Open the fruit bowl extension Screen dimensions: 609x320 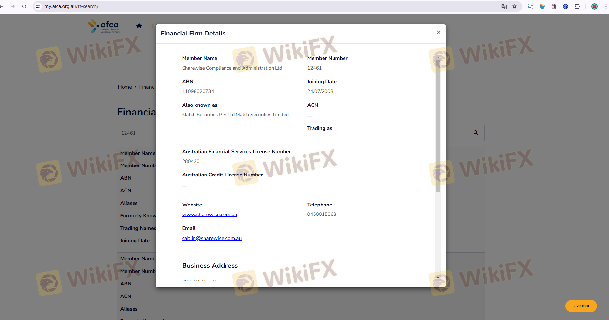pyautogui.click(x=542, y=6)
